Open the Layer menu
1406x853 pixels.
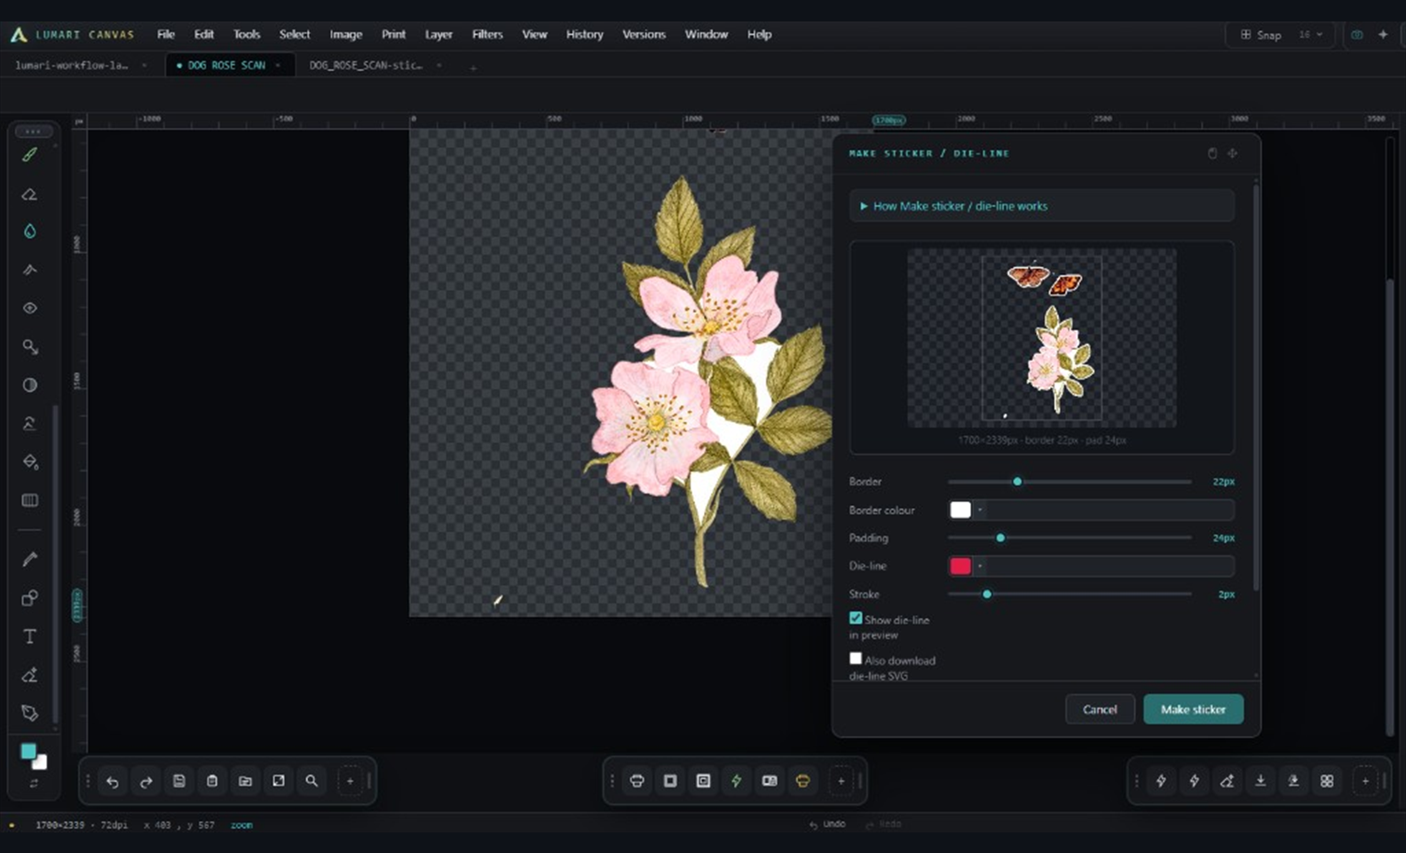coord(438,35)
